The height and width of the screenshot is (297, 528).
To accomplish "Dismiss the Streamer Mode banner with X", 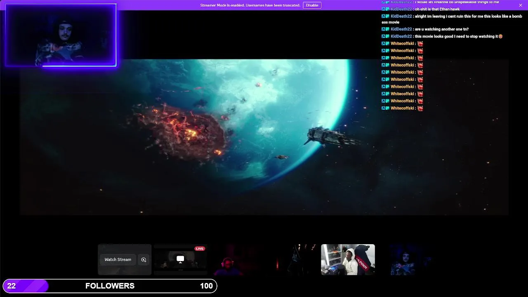I will click(x=521, y=5).
